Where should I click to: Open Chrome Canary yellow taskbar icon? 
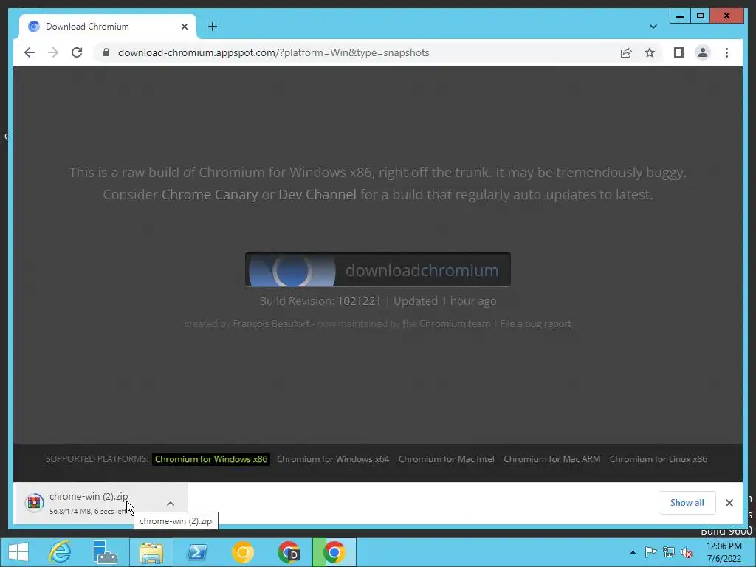[x=242, y=552]
